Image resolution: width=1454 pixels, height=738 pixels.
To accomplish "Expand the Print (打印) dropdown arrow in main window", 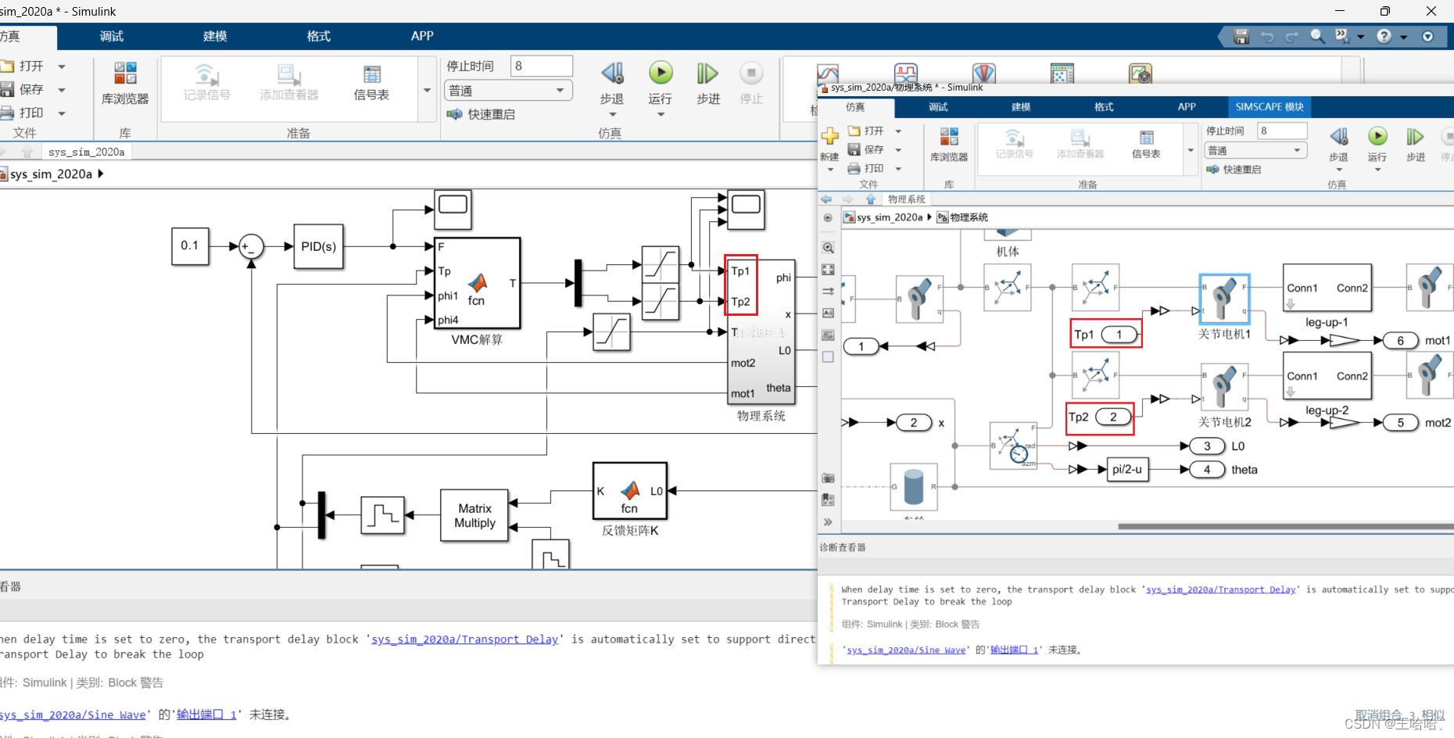I will click(x=62, y=113).
